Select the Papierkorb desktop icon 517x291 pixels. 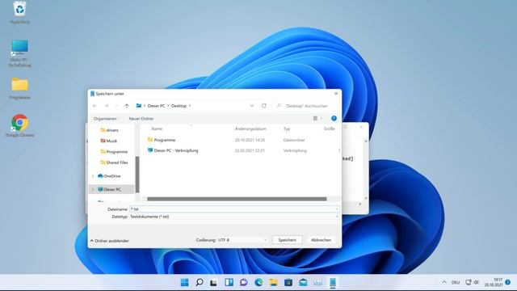pyautogui.click(x=19, y=13)
